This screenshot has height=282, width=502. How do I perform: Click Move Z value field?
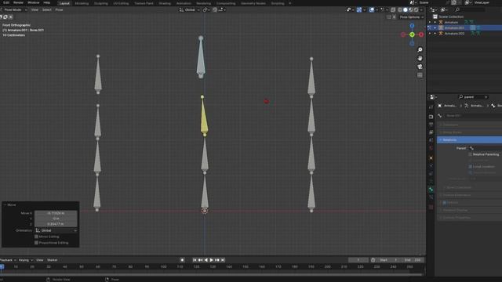[56, 224]
